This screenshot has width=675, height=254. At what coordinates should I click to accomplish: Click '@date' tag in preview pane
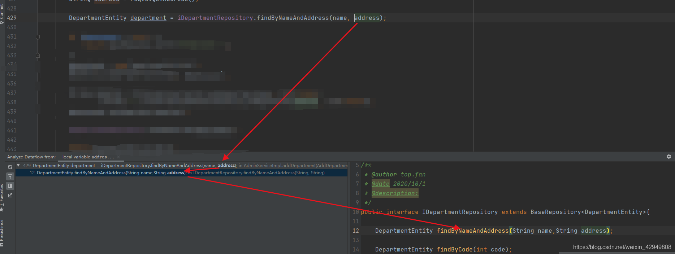point(380,184)
